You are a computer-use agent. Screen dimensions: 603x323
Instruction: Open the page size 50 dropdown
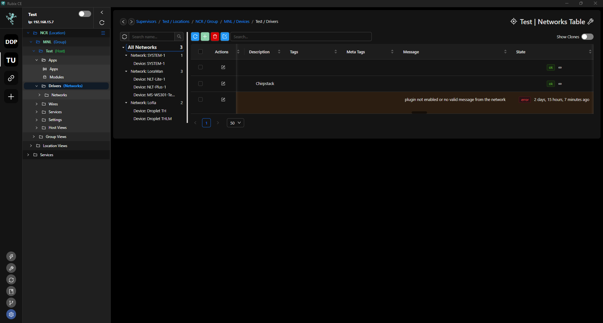click(235, 123)
